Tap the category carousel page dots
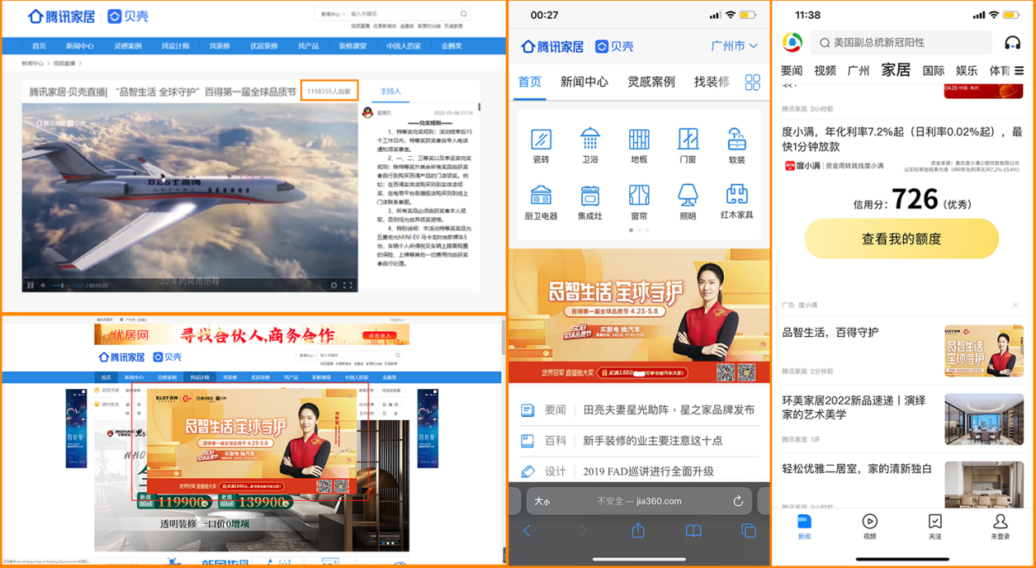This screenshot has width=1036, height=568. [639, 230]
